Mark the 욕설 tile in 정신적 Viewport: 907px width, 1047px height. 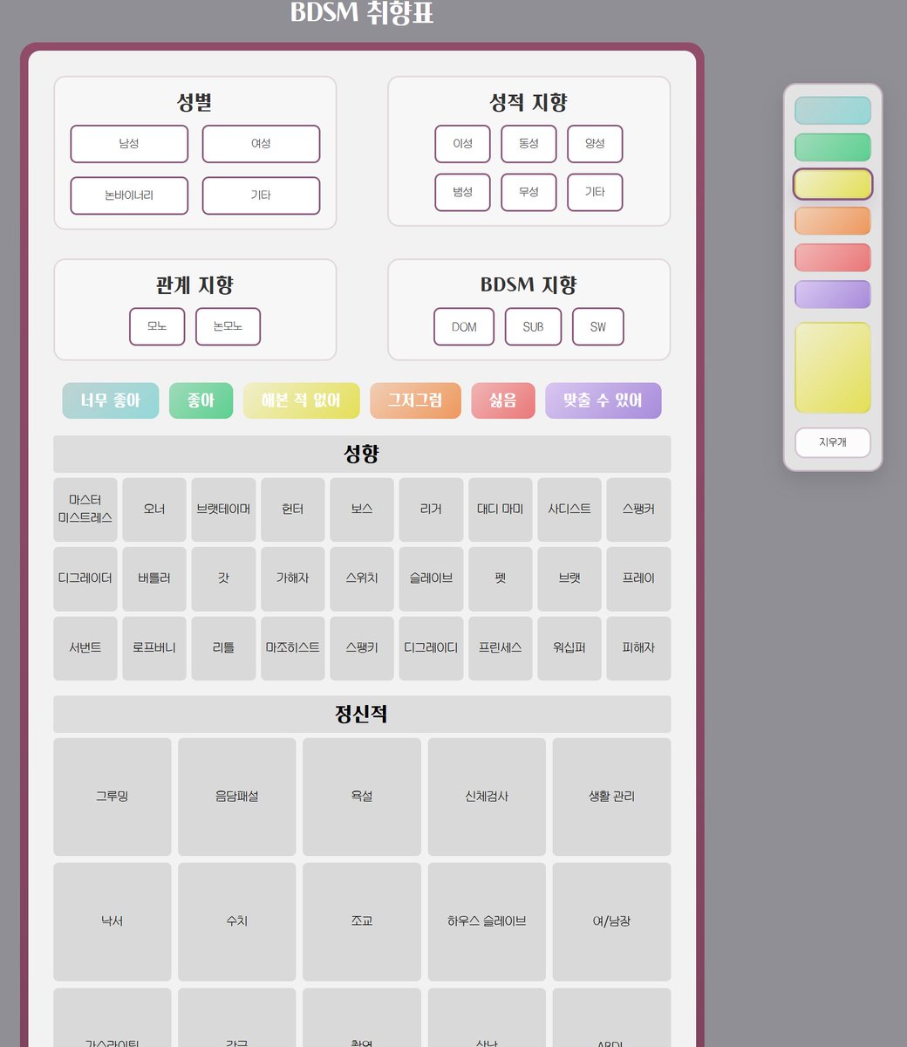[362, 797]
